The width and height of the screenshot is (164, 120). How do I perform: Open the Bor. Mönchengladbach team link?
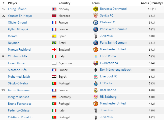tap(116, 70)
